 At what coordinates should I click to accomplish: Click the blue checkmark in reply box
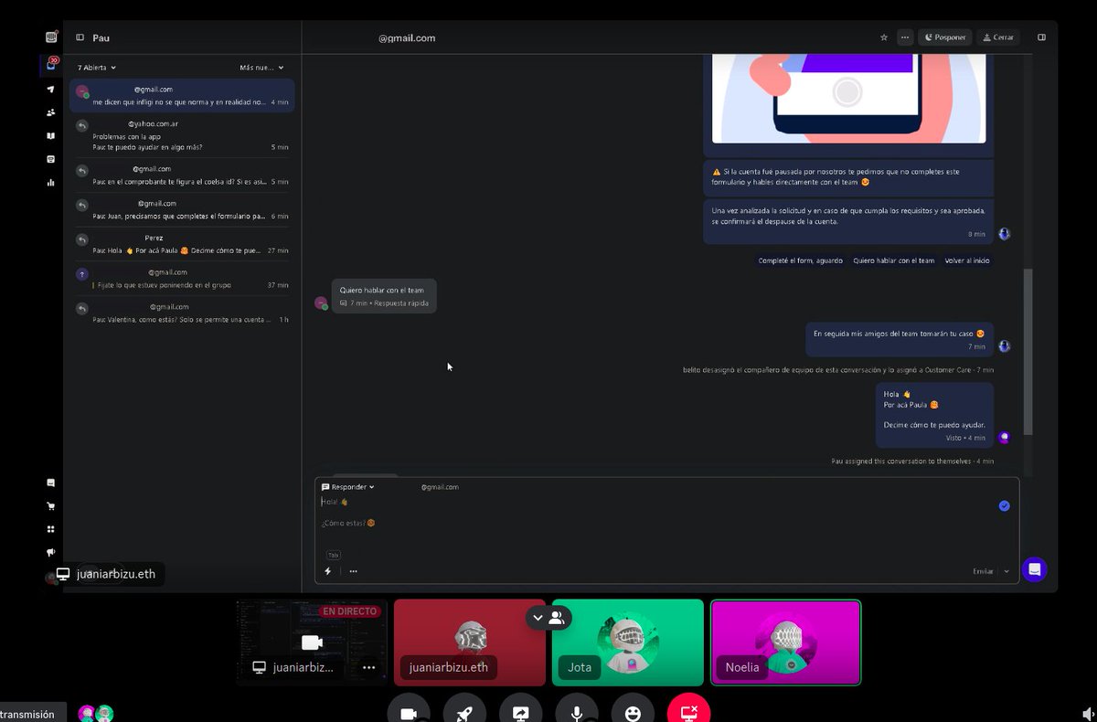pyautogui.click(x=1005, y=505)
